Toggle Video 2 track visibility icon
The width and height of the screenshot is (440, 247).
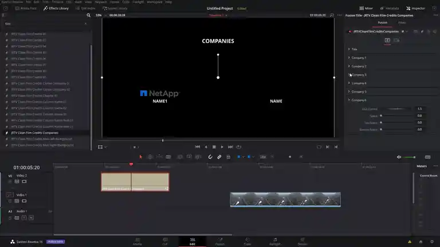pos(24,181)
